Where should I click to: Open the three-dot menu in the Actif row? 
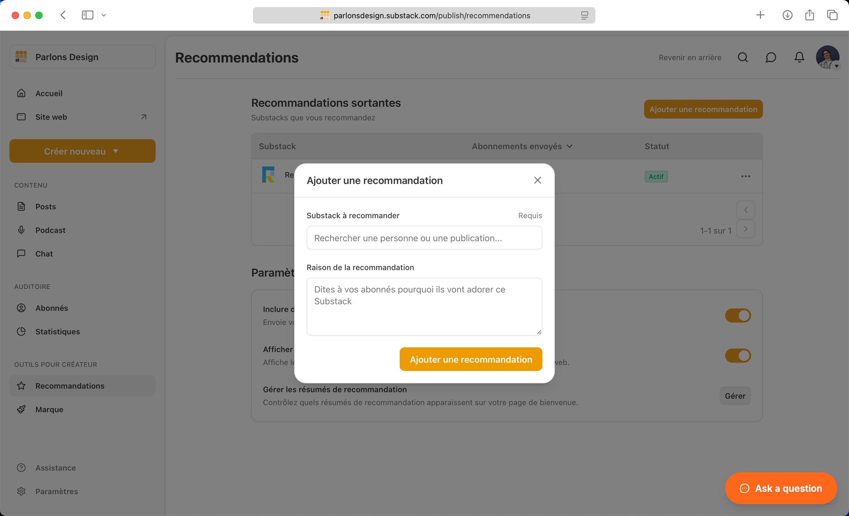point(746,176)
